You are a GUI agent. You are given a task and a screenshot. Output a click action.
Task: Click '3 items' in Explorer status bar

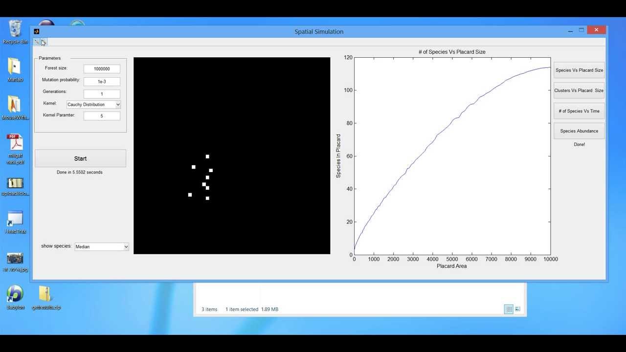[x=209, y=309]
